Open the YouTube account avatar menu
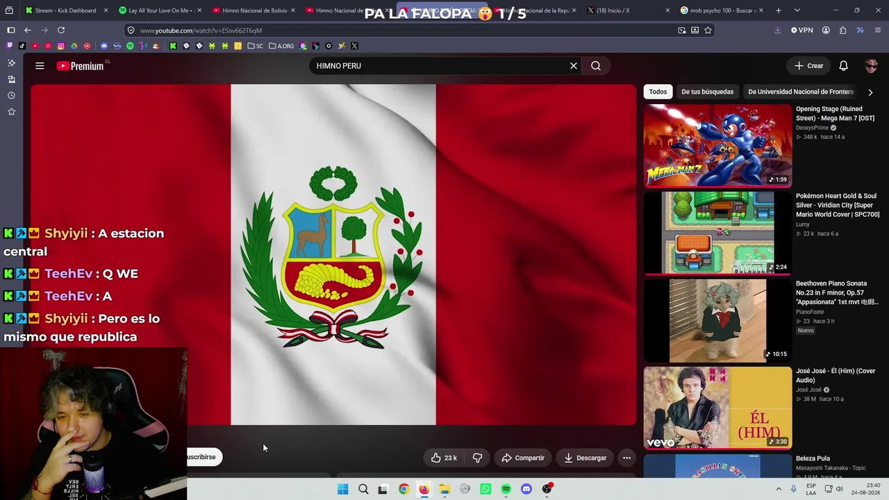Image resolution: width=889 pixels, height=500 pixels. coord(871,66)
